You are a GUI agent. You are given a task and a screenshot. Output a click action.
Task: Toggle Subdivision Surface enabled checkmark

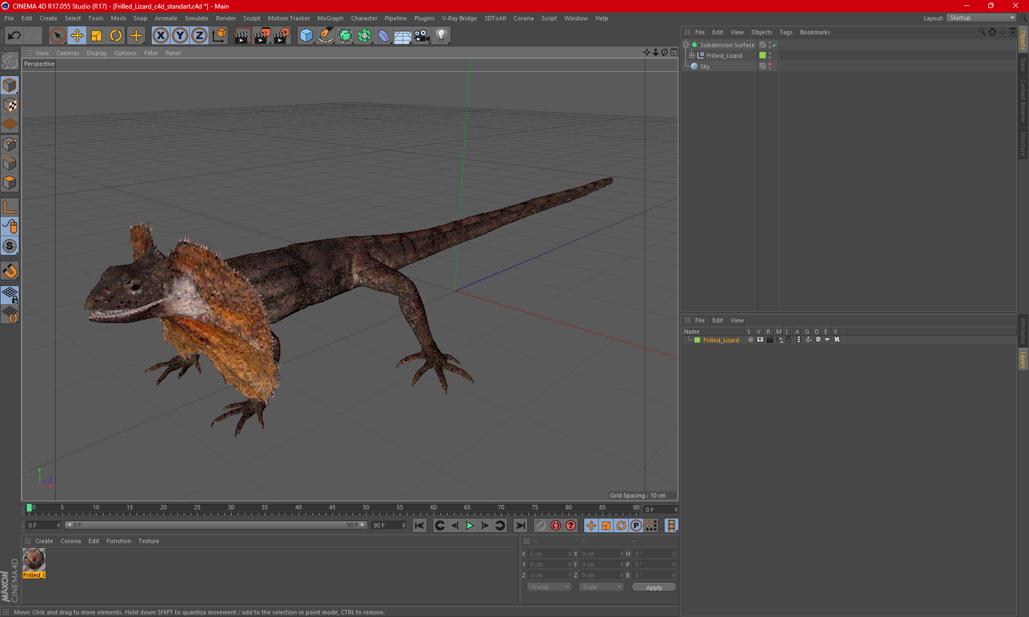pos(775,45)
